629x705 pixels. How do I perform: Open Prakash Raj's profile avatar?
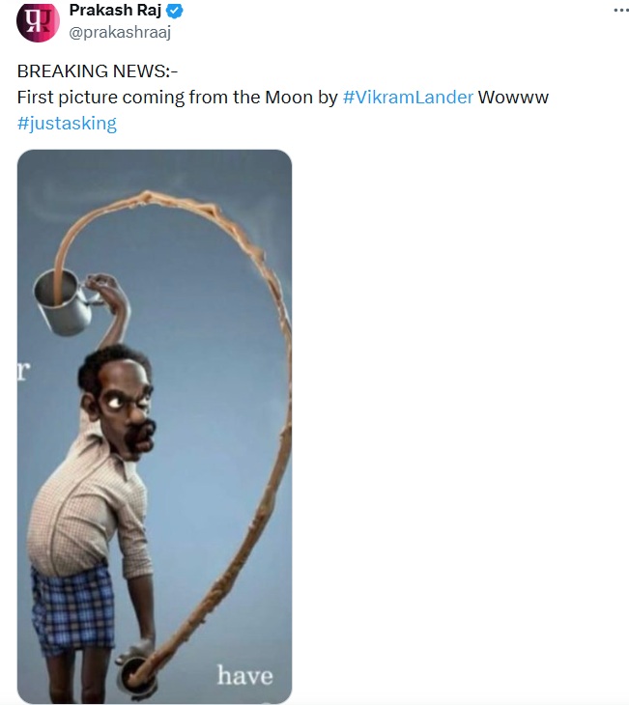tap(38, 22)
